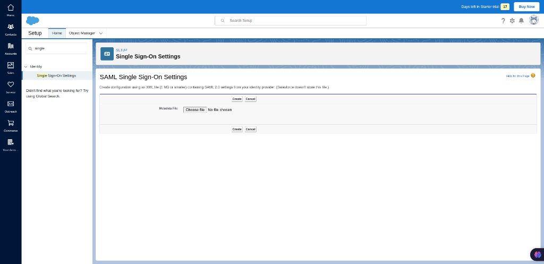
Task: Open the notifications bell
Action: tap(521, 21)
